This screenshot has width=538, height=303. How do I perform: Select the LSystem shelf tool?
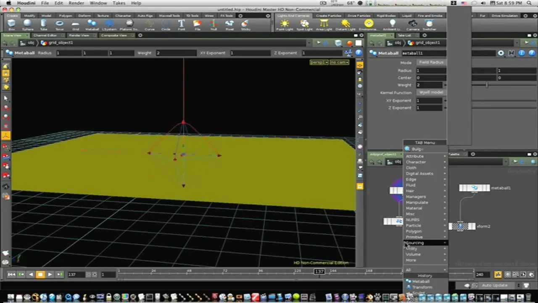[x=109, y=25]
